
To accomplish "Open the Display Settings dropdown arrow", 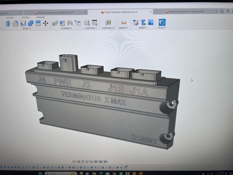I will click(x=98, y=162).
